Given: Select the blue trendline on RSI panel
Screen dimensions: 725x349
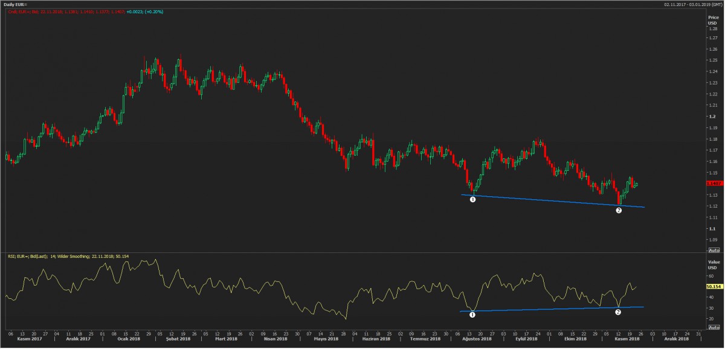Looking at the screenshot, I should pos(544,309).
